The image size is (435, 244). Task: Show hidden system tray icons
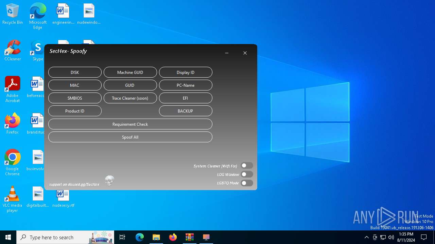(x=366, y=237)
